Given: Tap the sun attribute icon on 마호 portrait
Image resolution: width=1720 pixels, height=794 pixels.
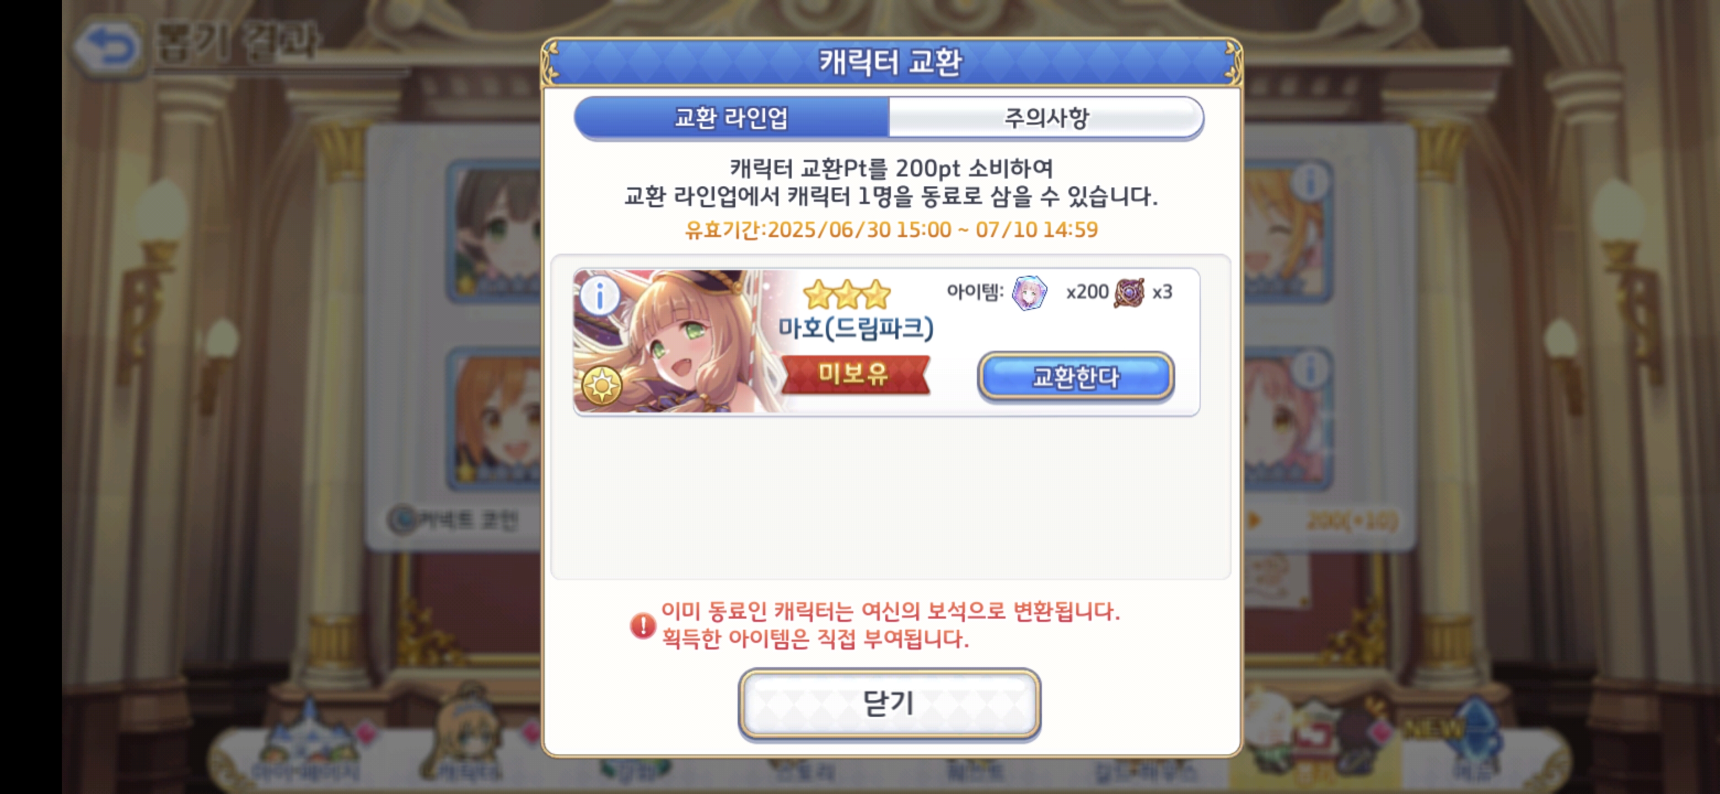Looking at the screenshot, I should (x=601, y=385).
